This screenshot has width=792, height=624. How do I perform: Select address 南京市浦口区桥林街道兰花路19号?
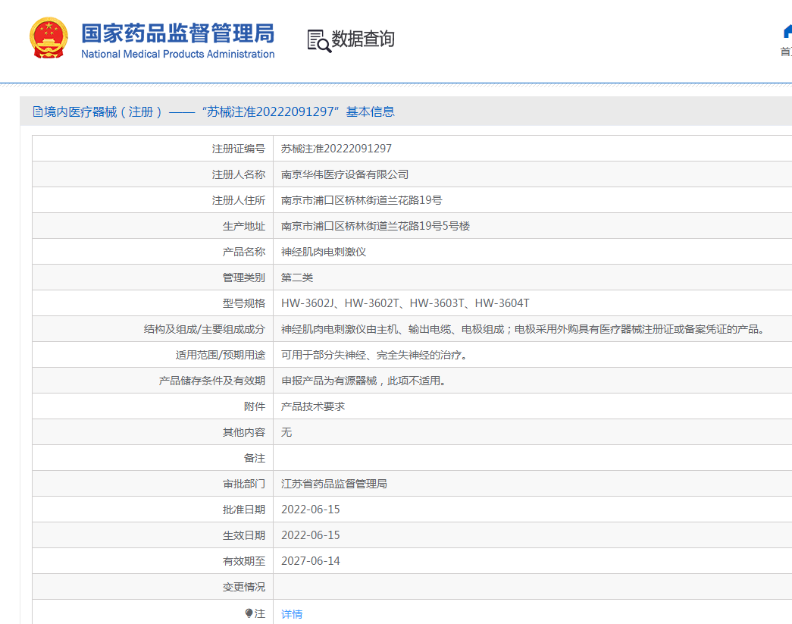pyautogui.click(x=362, y=200)
